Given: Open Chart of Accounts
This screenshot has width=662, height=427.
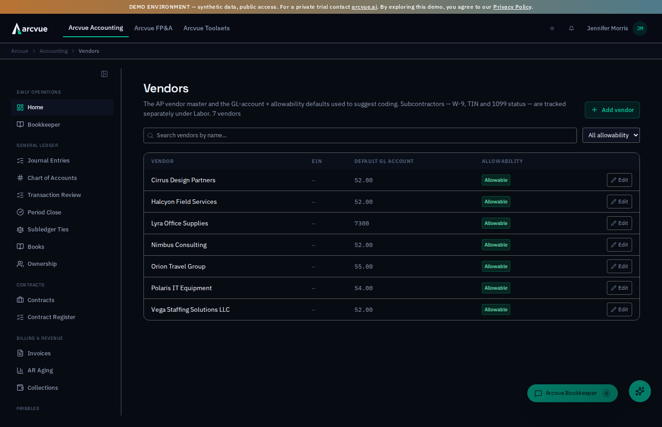Looking at the screenshot, I should point(62,178).
